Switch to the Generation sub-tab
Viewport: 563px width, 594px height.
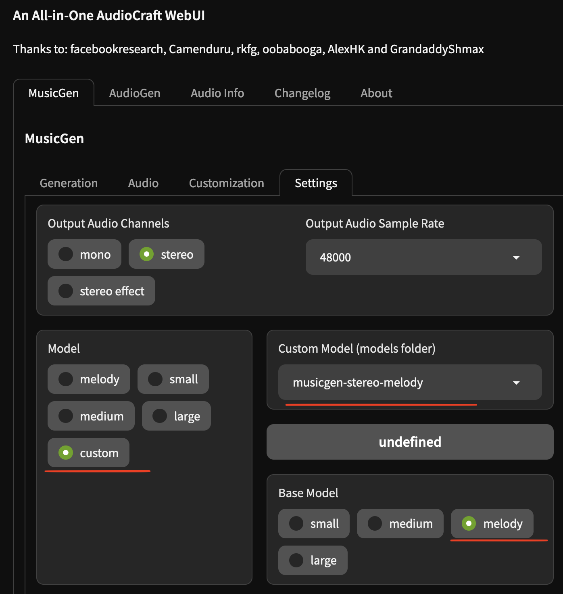(68, 183)
